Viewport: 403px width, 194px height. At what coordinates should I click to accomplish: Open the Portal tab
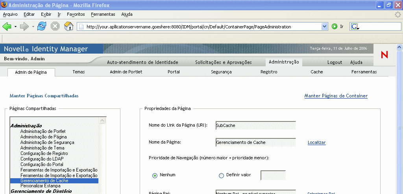pyautogui.click(x=174, y=72)
